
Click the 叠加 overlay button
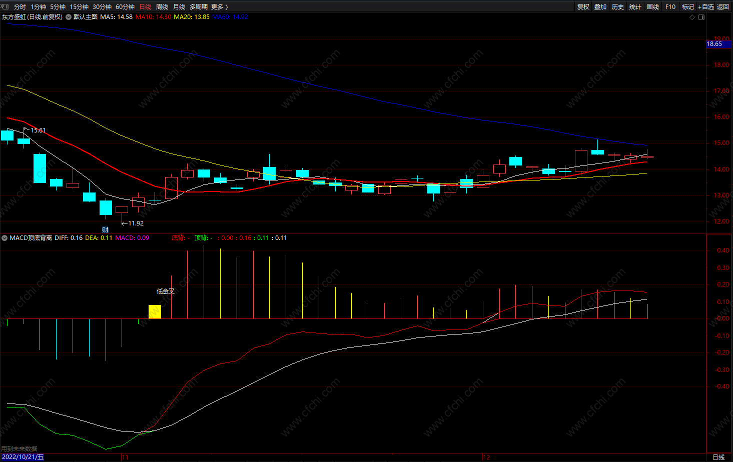click(600, 6)
